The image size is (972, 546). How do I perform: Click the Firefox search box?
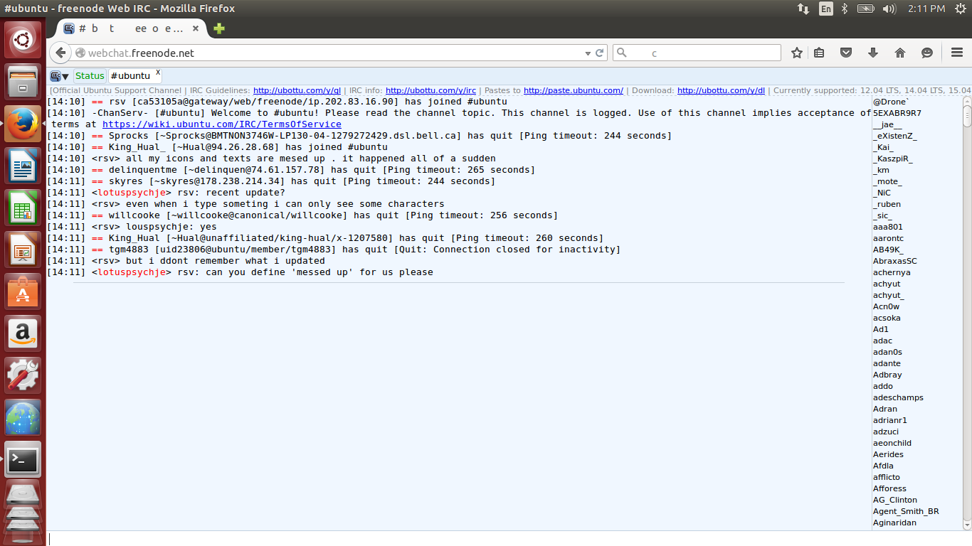click(697, 53)
